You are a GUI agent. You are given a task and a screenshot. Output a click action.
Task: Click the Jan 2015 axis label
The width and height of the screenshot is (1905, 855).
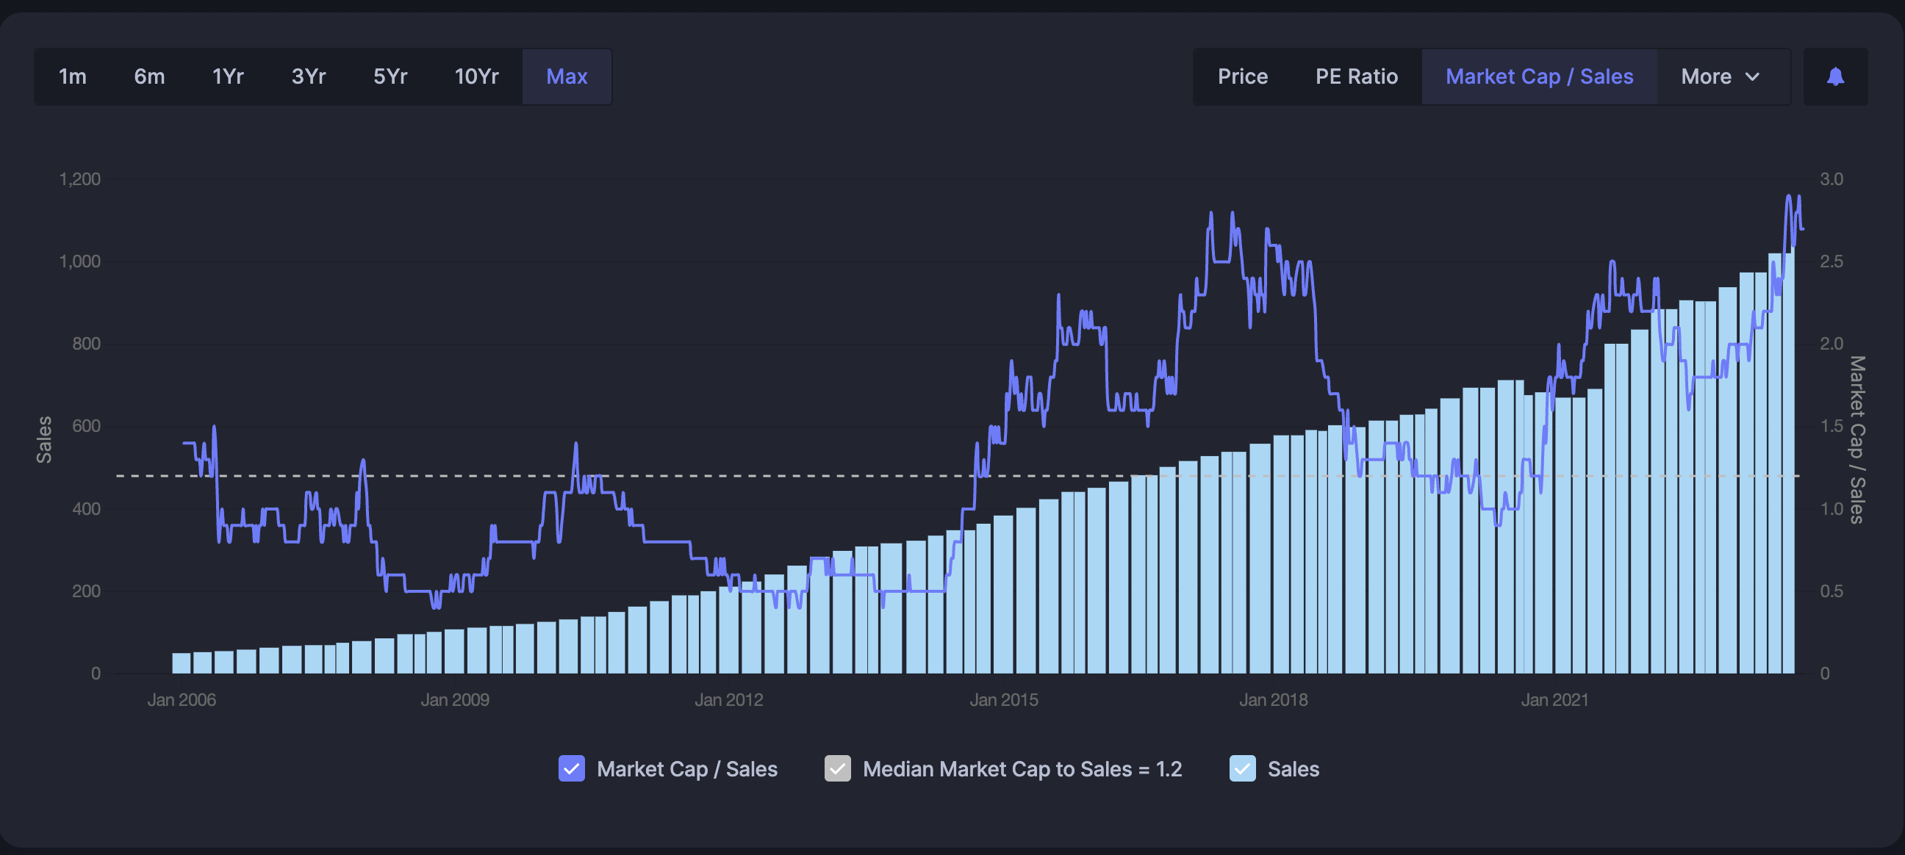(x=1003, y=700)
